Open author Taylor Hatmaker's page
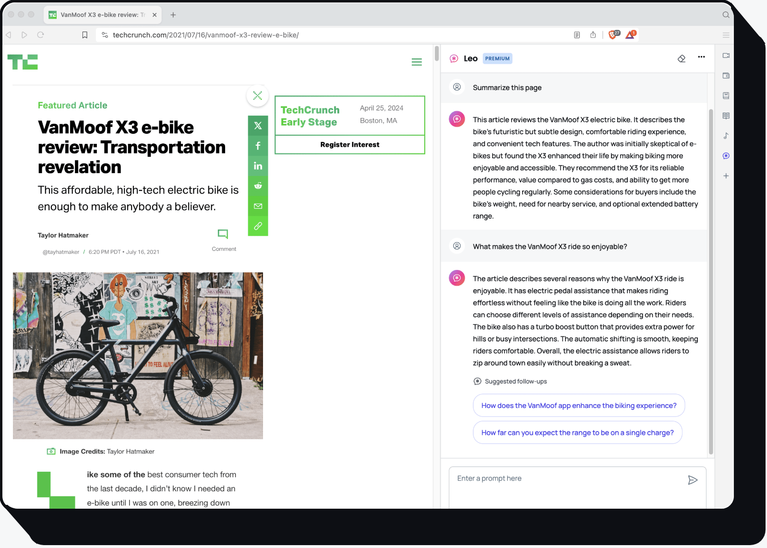Image resolution: width=767 pixels, height=548 pixels. [63, 235]
